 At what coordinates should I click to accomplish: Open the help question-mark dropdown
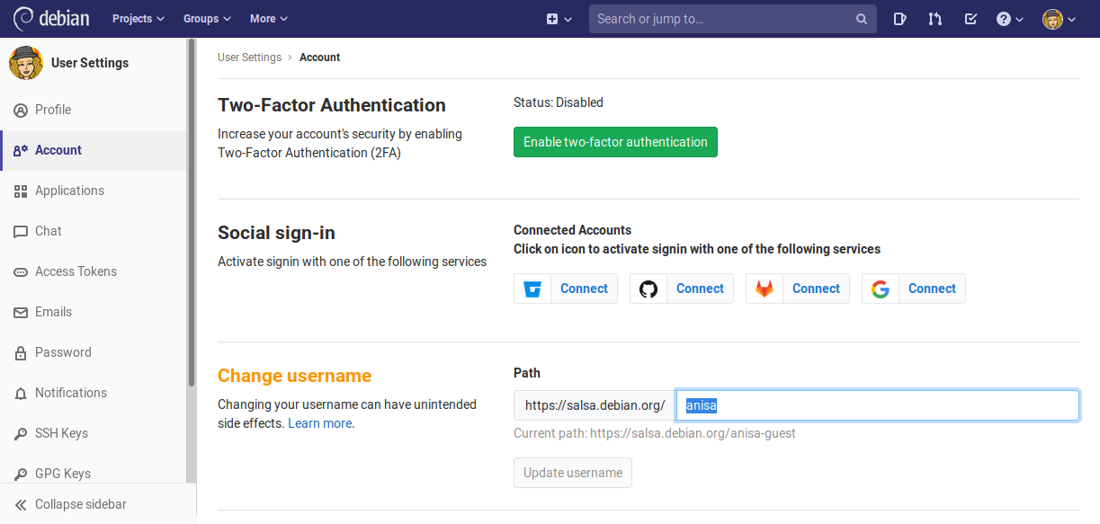1010,19
